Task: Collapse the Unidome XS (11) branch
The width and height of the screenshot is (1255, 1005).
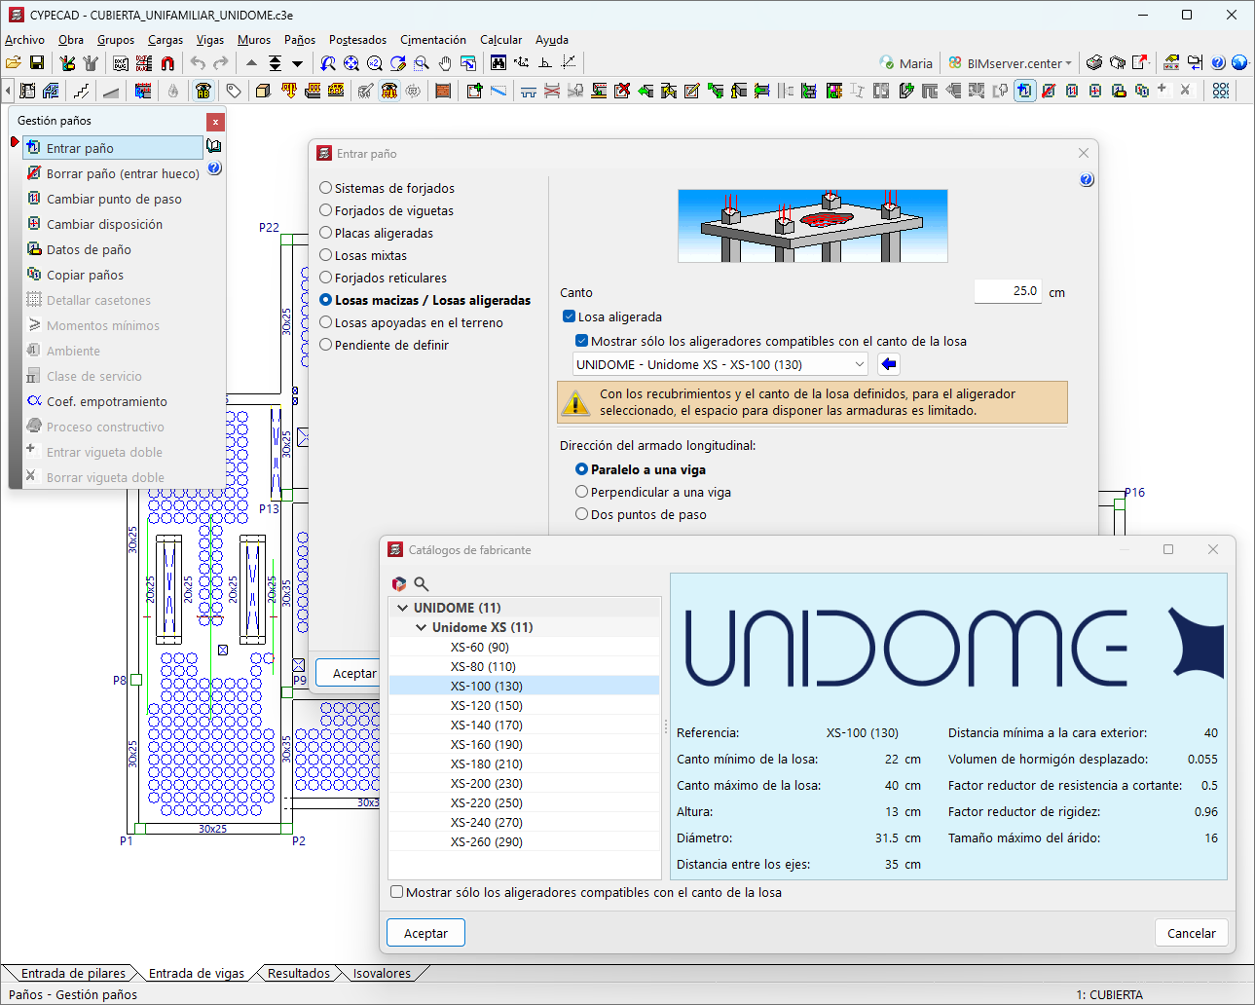Action: [x=422, y=627]
